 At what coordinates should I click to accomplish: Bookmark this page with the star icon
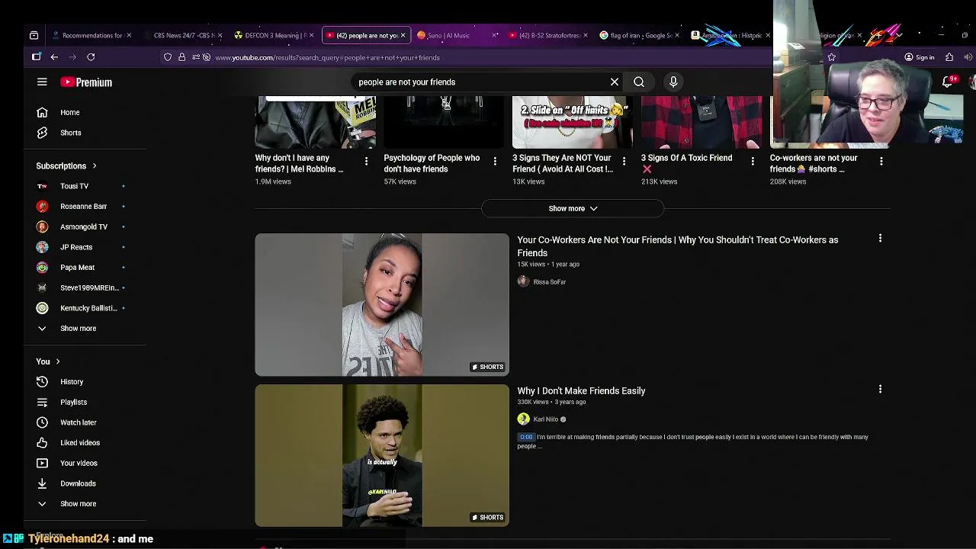pos(832,57)
